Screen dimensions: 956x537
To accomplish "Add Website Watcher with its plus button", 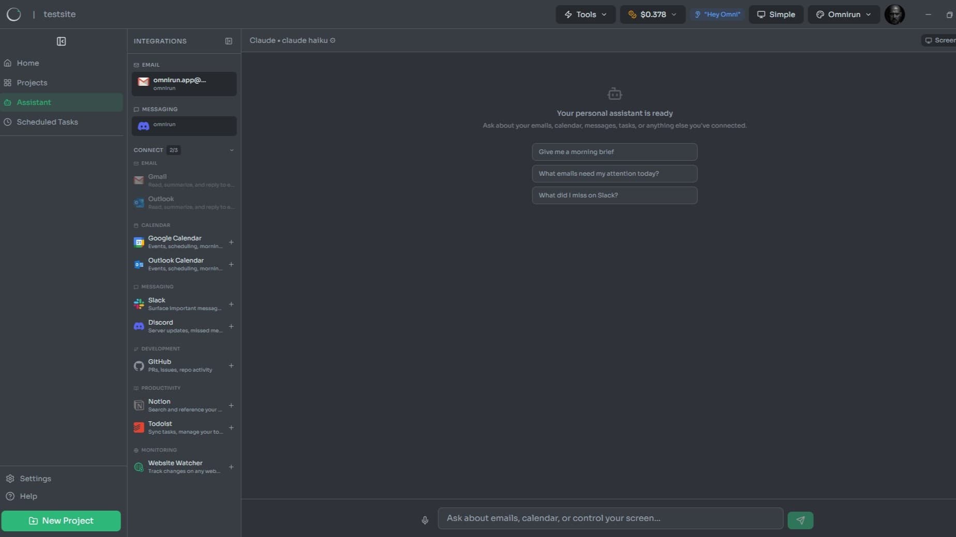I will tap(231, 467).
